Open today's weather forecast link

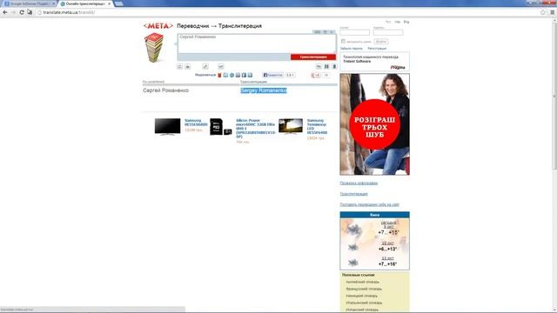(388, 224)
